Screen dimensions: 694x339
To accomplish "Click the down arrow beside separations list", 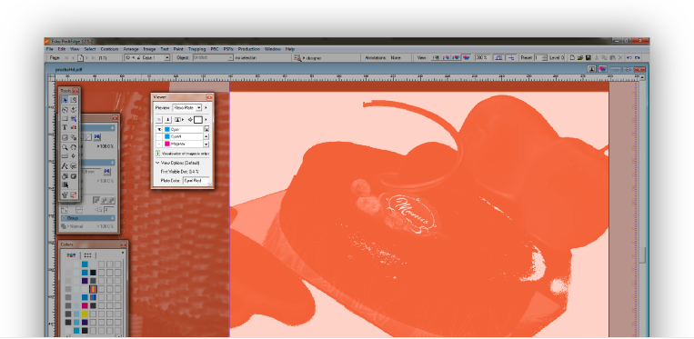I will coord(206,145).
